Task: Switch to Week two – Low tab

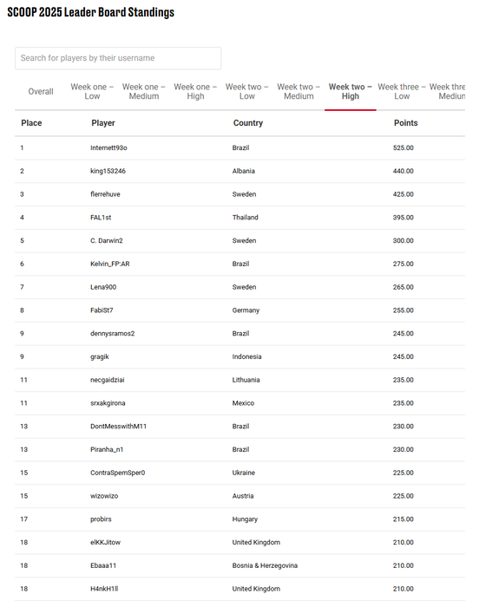Action: (x=246, y=92)
